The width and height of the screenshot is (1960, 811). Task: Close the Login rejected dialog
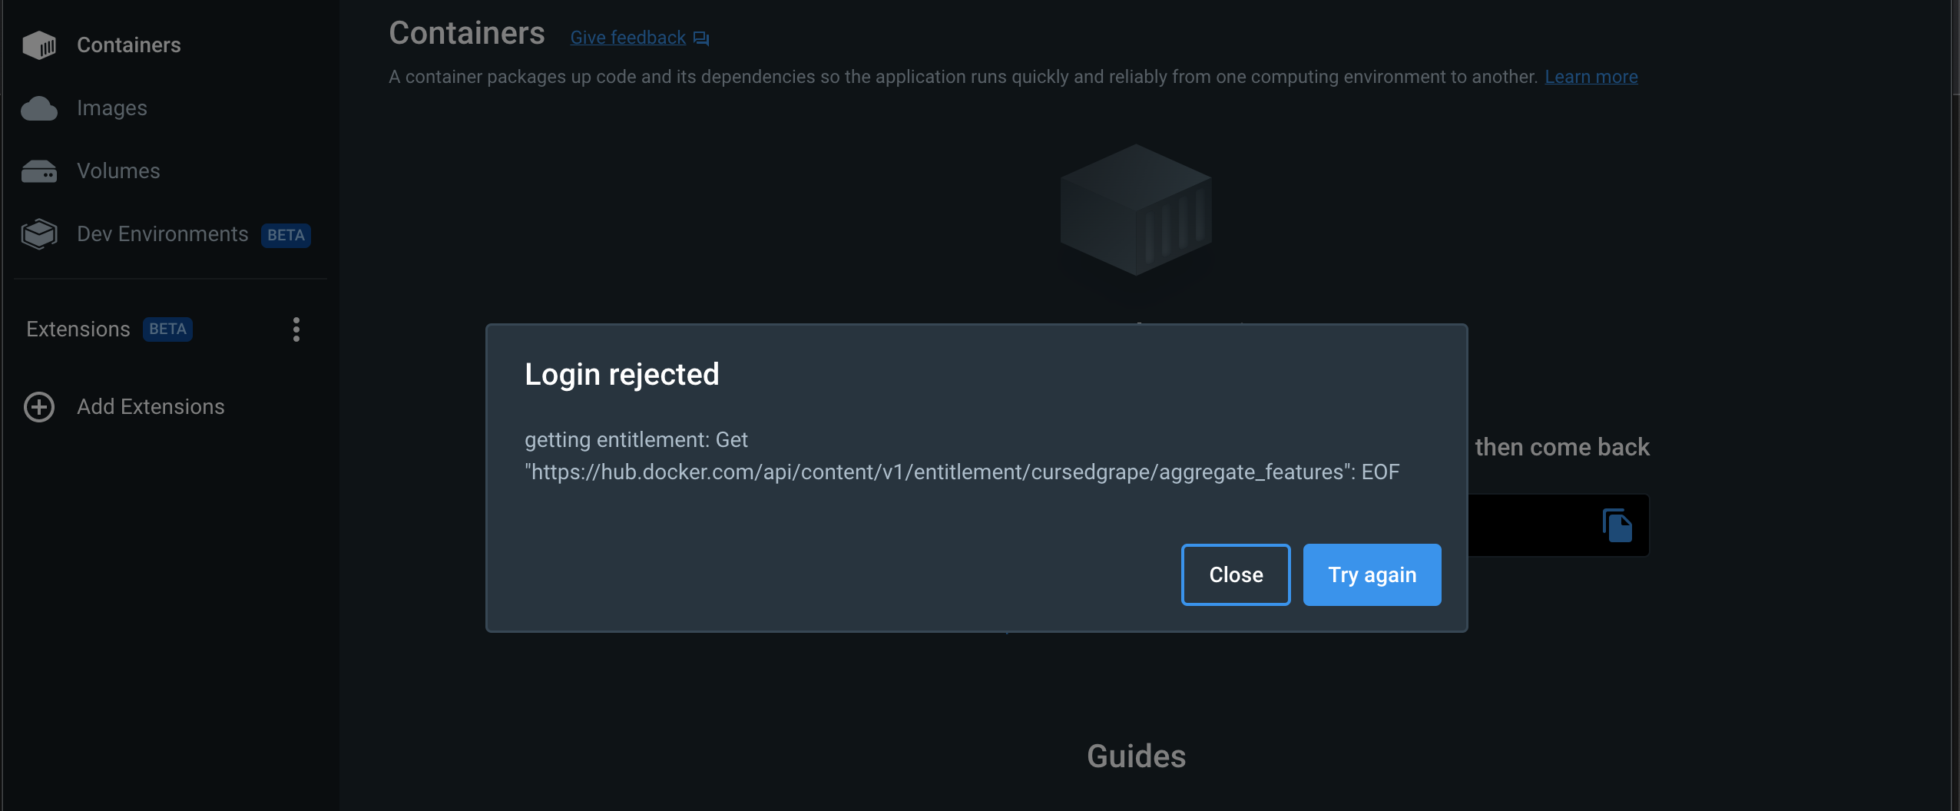coord(1236,574)
